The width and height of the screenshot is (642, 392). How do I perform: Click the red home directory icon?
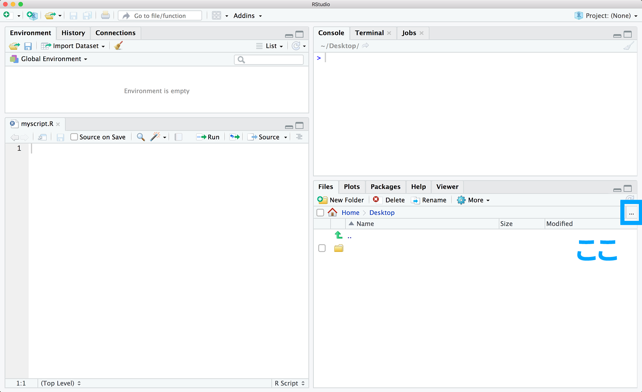[333, 212]
